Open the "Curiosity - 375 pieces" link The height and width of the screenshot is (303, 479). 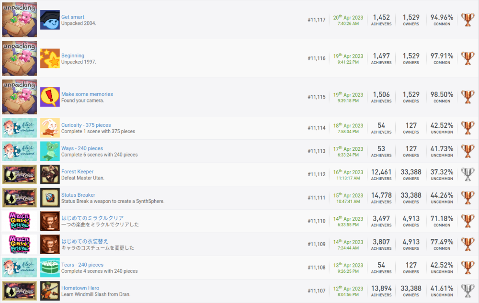pos(86,125)
